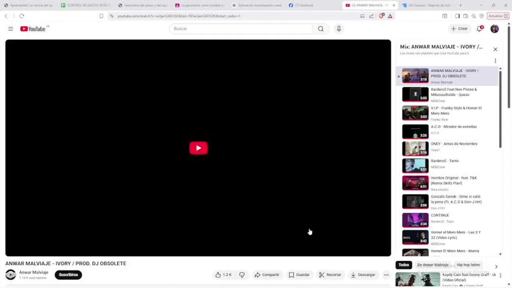Toggle the browser sidebar panel

457,16
